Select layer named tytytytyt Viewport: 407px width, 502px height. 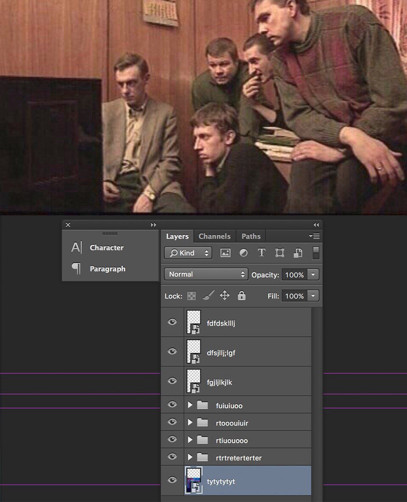point(221,482)
